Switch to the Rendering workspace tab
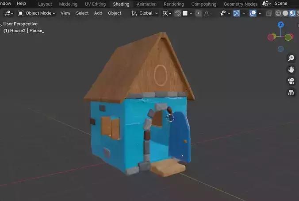Viewport: 299px width, 201px height. point(174,4)
